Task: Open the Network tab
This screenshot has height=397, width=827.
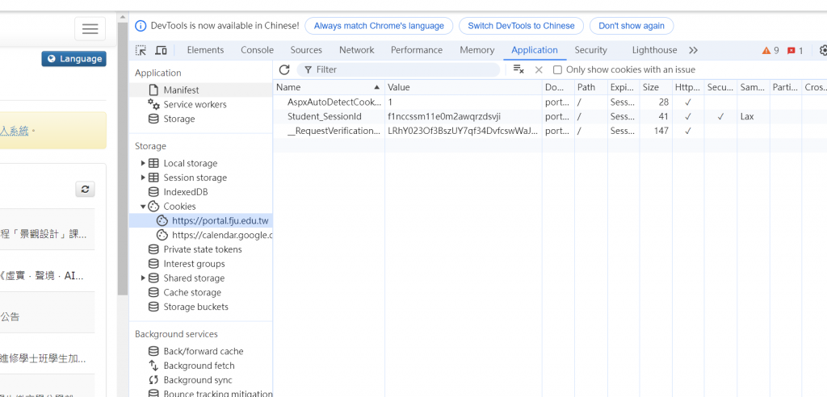Action: point(356,50)
